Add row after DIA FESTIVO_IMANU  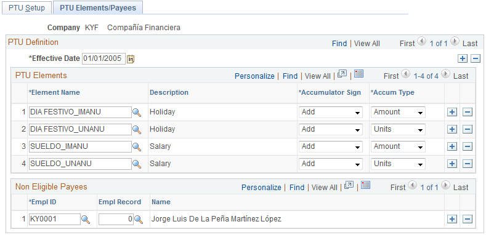point(452,112)
